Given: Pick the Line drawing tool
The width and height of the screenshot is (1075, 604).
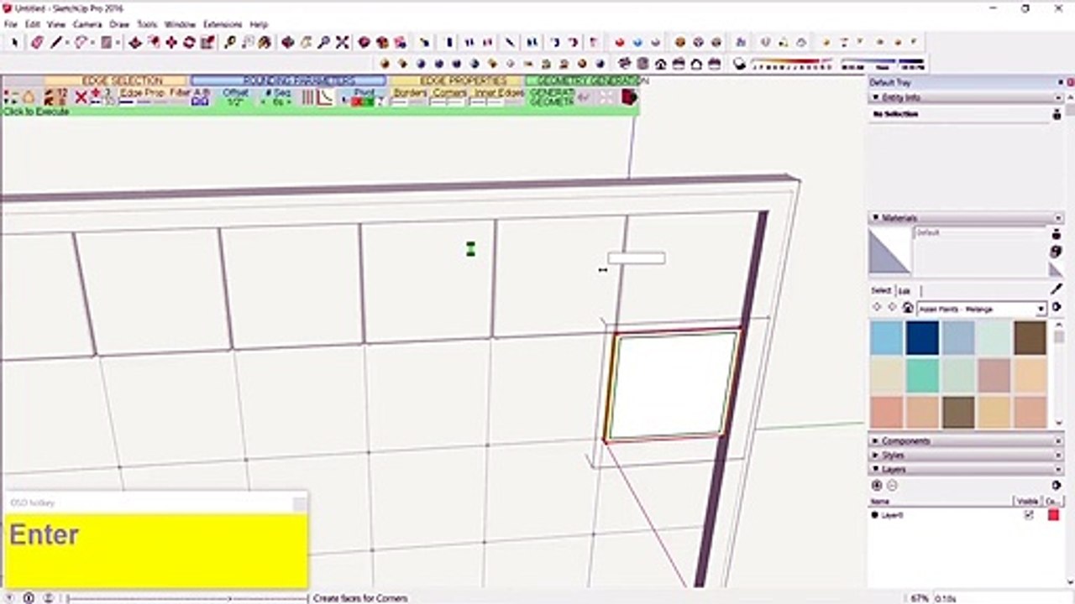Looking at the screenshot, I should (57, 42).
